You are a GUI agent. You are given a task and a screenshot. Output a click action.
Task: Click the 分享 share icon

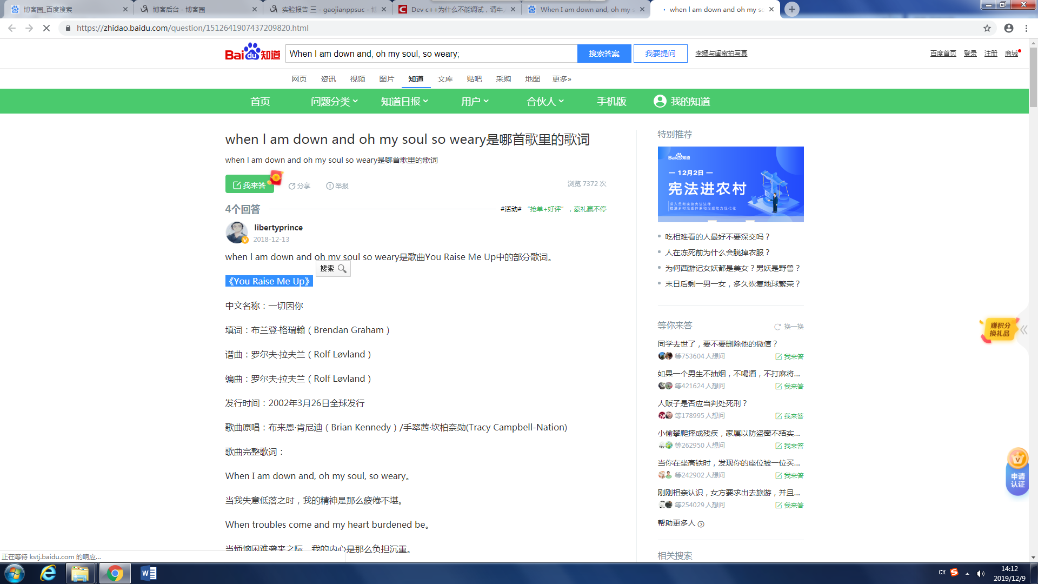point(292,186)
